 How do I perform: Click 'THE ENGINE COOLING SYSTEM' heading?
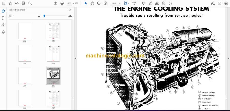tap(161, 9)
